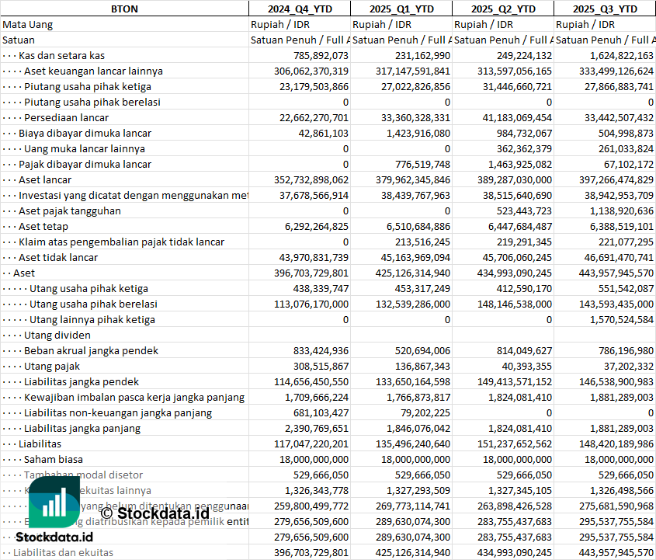Click the 2025_Q2_YTD column header
Image resolution: width=656 pixels, height=560 pixels.
pos(503,9)
